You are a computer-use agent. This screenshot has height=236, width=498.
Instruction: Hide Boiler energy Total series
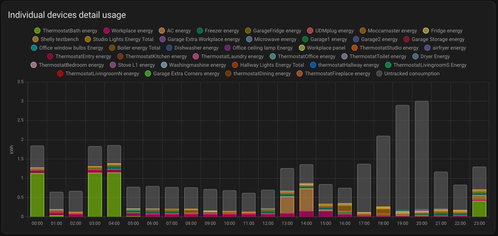(112, 48)
